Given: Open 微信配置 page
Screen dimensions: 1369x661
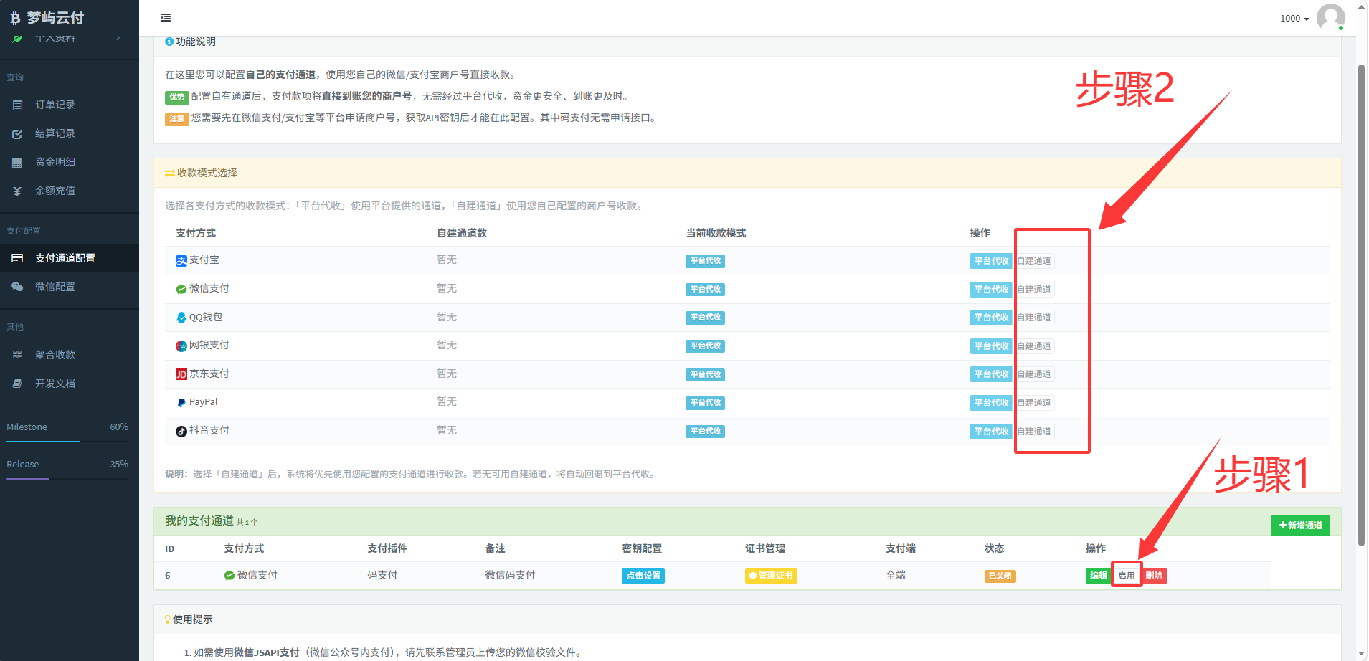Looking at the screenshot, I should coord(70,287).
